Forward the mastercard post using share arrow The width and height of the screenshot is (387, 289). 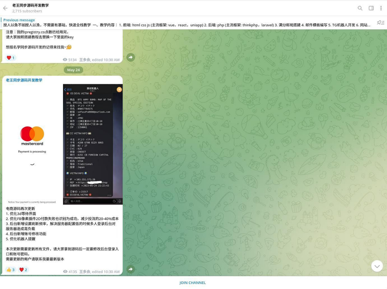tap(130, 269)
